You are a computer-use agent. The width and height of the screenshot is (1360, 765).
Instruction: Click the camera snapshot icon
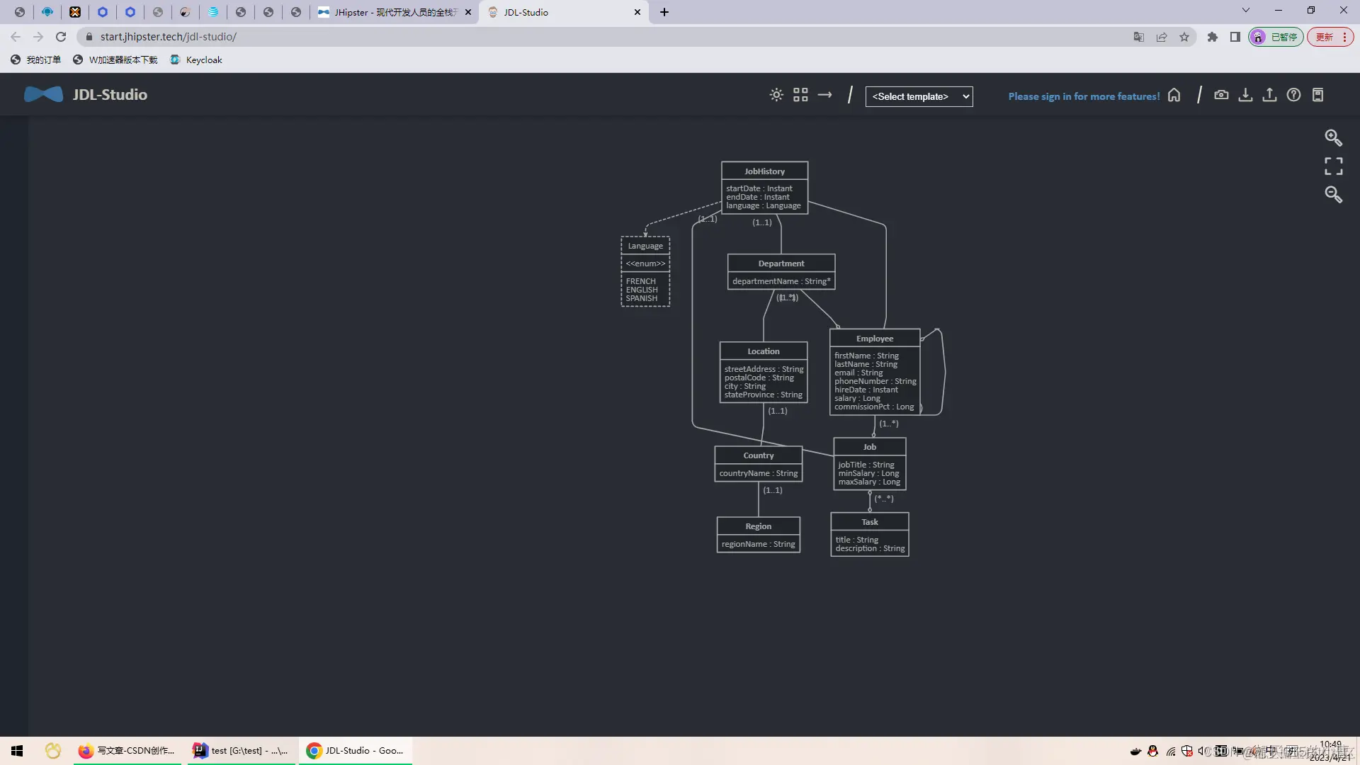(x=1221, y=95)
